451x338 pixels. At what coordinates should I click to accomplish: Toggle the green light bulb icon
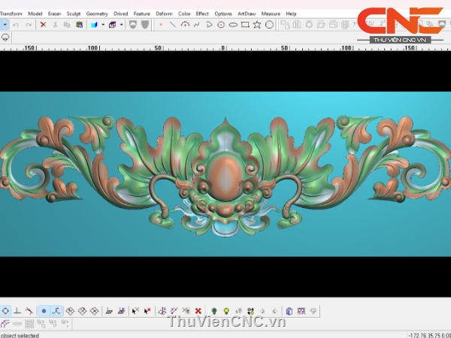213,310
